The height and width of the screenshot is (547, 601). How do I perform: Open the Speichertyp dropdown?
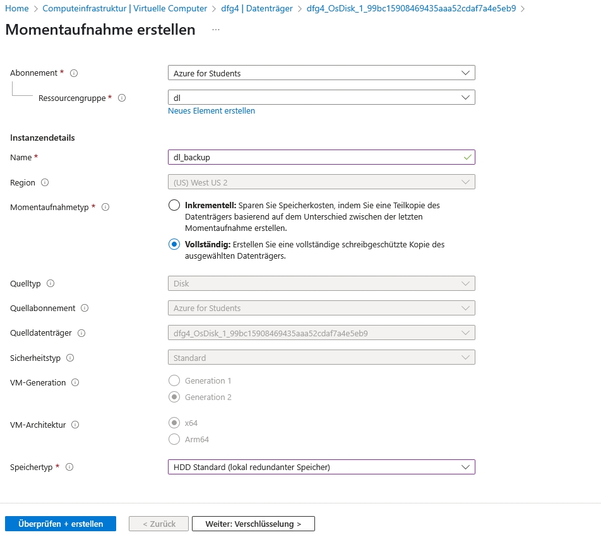(x=321, y=468)
